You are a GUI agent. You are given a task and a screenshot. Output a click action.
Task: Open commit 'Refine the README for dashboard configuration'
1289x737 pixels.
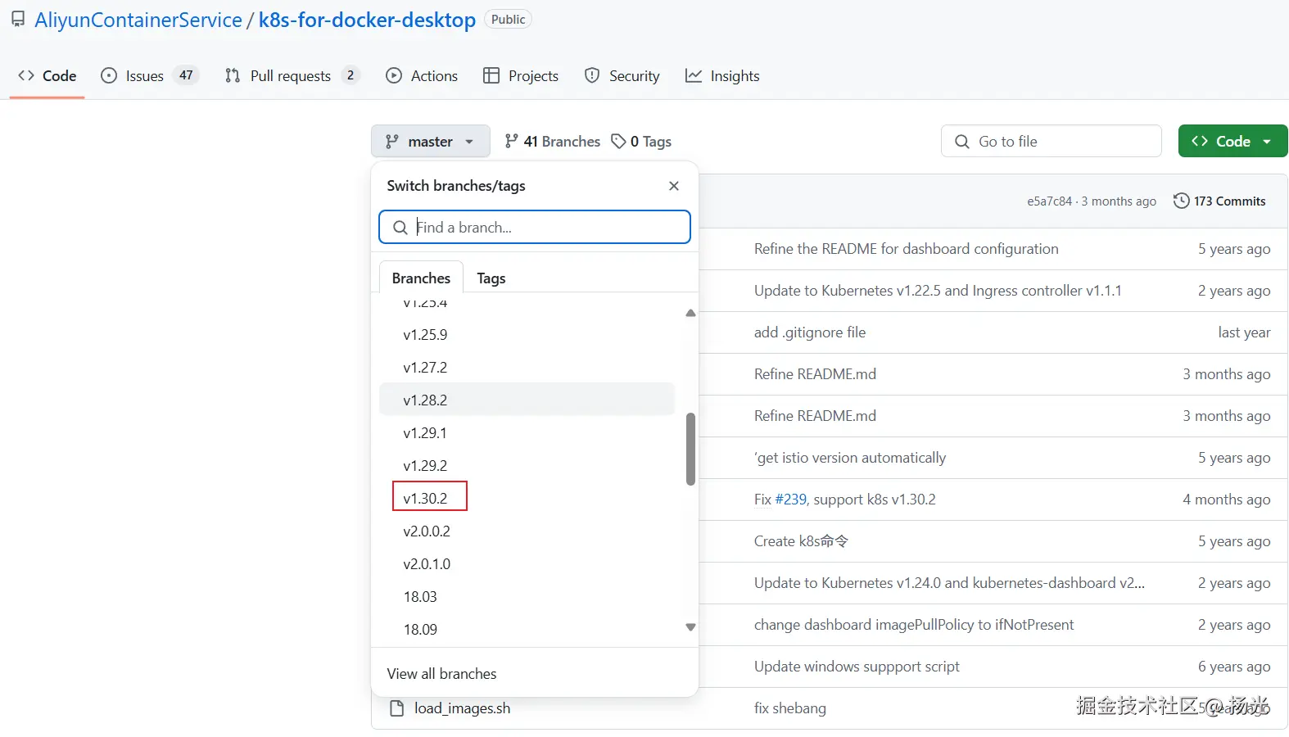point(906,249)
